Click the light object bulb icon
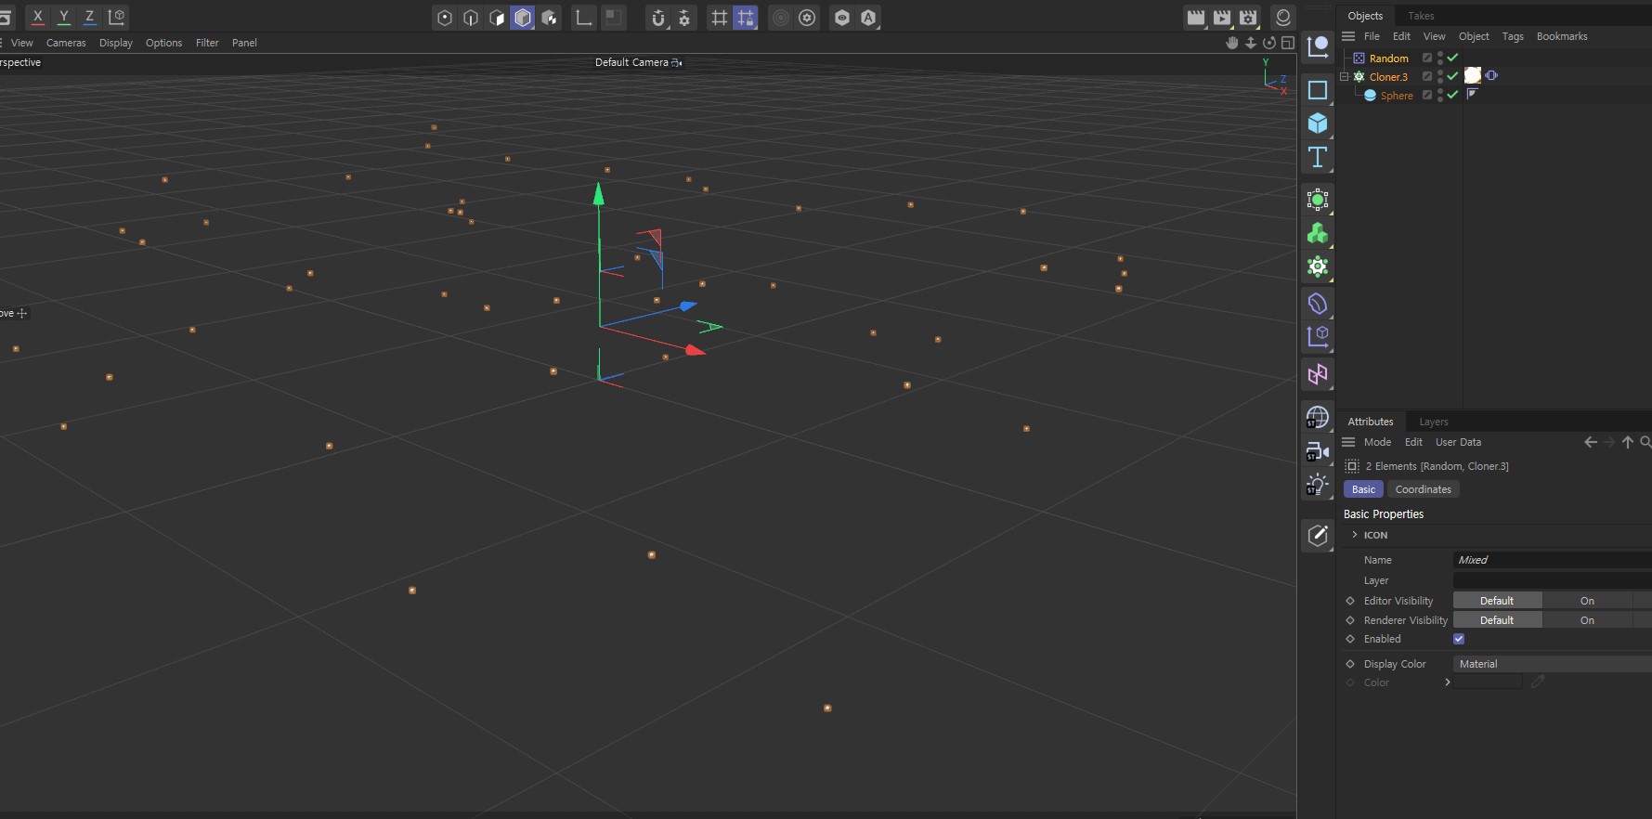This screenshot has width=1652, height=819. [1317, 485]
